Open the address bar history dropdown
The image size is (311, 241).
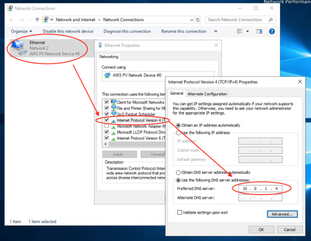point(192,20)
